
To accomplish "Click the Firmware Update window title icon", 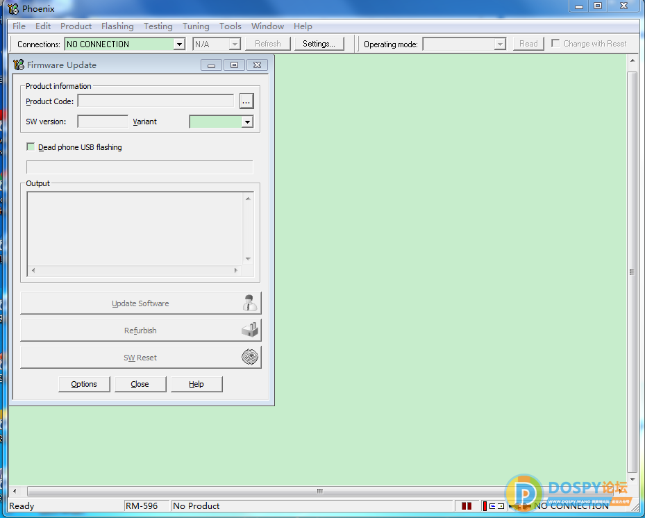I will coord(19,65).
